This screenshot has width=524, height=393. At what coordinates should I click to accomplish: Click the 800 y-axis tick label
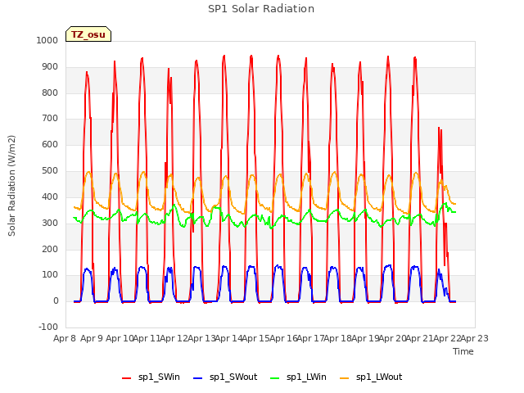50,93
